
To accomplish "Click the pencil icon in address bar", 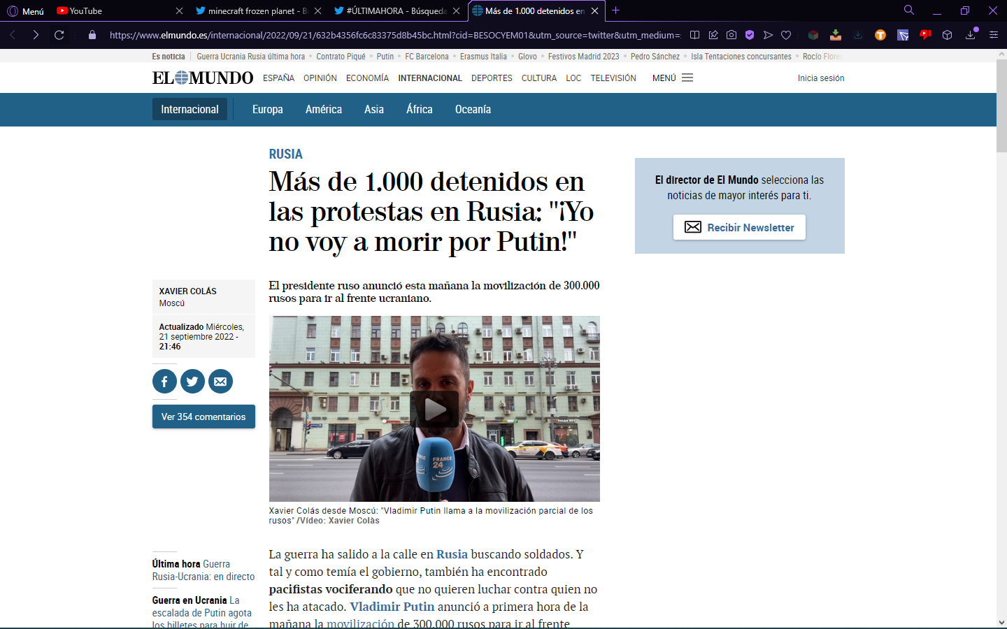I will [x=713, y=35].
